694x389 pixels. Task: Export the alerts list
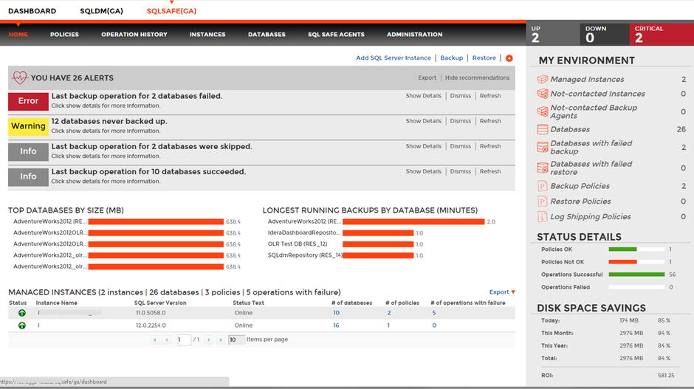pos(427,78)
